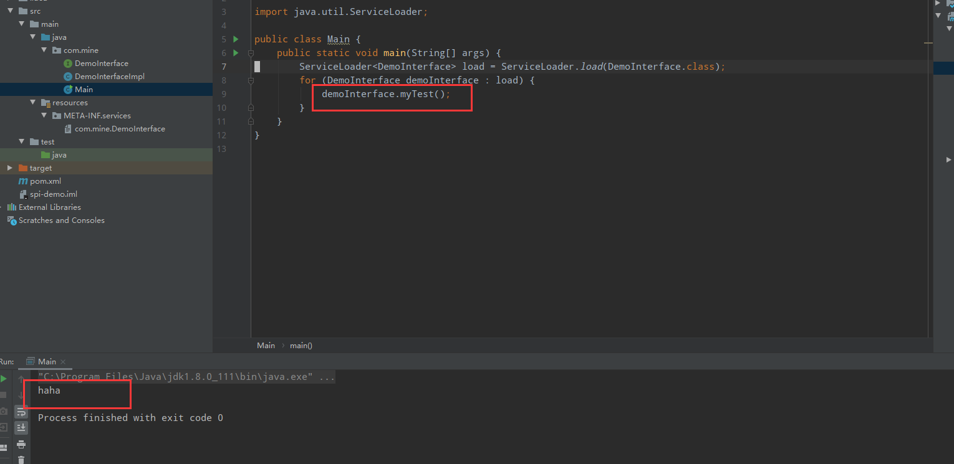Toggle soft-wrap in the console

[x=21, y=411]
